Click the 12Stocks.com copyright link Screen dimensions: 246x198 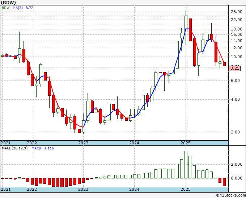tap(231, 195)
